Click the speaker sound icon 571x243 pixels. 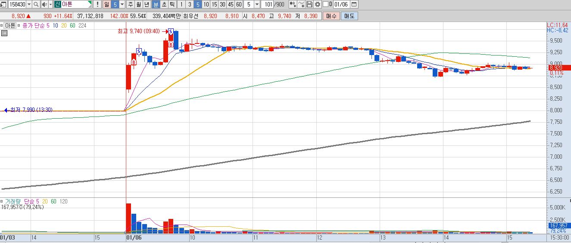pyautogui.click(x=44, y=4)
